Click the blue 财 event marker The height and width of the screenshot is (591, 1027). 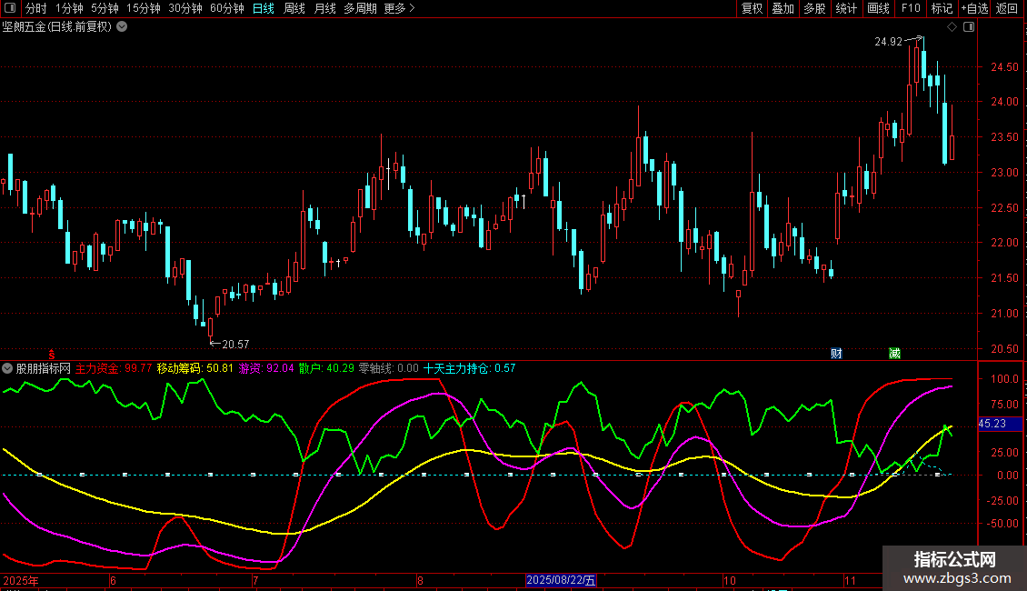835,353
